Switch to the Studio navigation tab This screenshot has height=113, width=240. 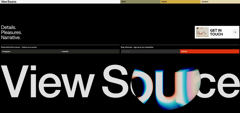tap(180, 2)
